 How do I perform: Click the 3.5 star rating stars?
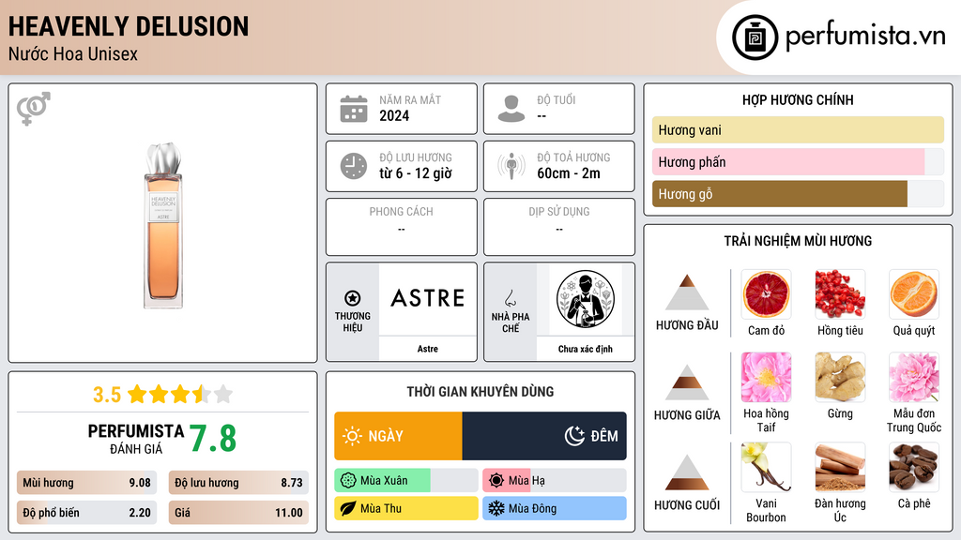point(180,395)
